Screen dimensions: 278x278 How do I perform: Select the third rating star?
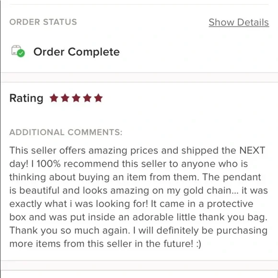pyautogui.click(x=76, y=98)
